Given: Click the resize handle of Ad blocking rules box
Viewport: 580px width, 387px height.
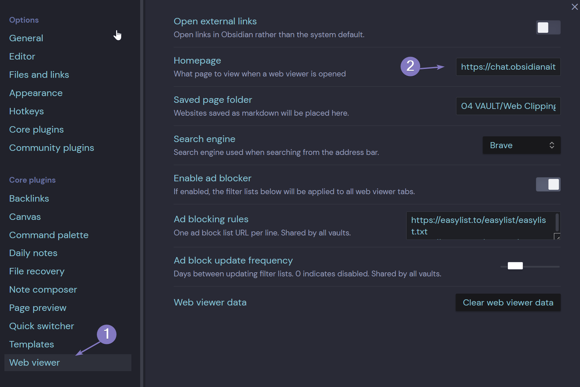Looking at the screenshot, I should (x=557, y=236).
